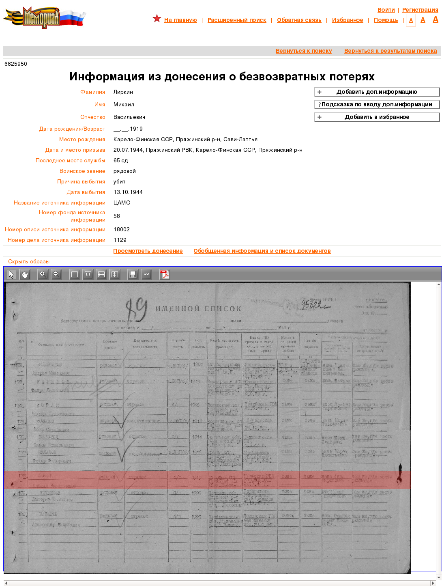Click the page heading about безвозвратных потерях

[x=222, y=76]
